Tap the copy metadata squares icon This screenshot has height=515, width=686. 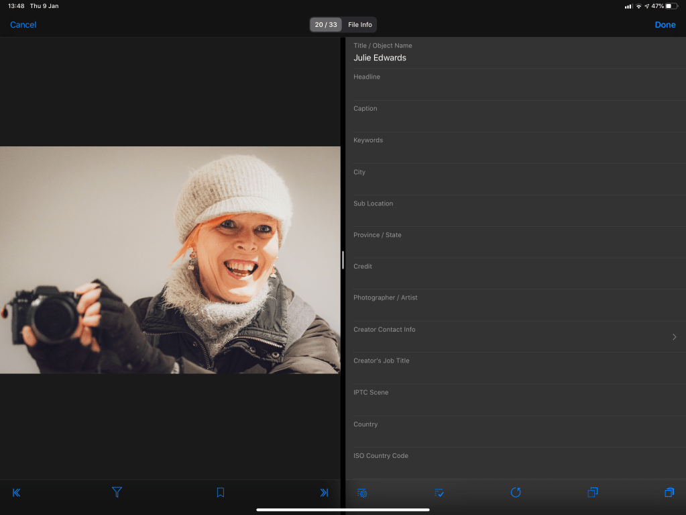coord(592,493)
